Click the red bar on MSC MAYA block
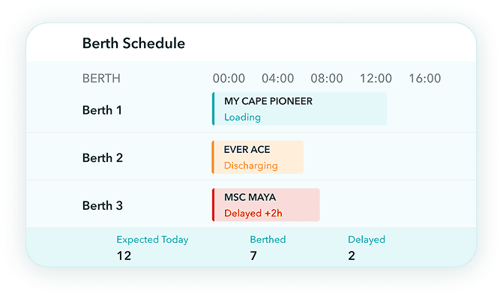Viewport: 503px width, 296px height. (214, 205)
